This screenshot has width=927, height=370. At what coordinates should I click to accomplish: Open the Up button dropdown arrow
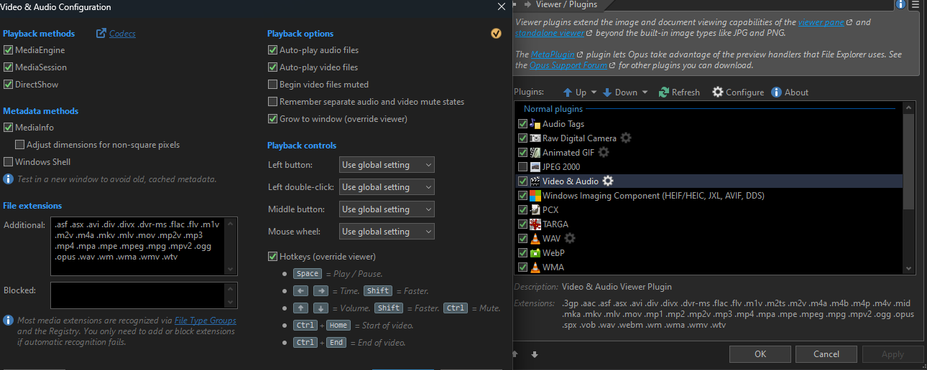[x=594, y=92]
